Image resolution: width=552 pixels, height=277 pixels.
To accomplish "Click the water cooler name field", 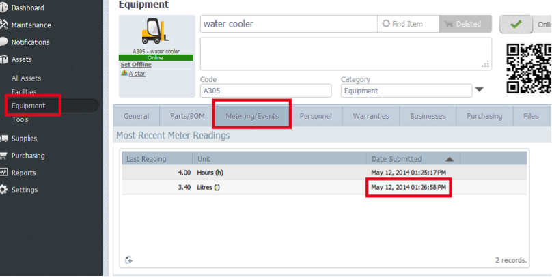I will [289, 24].
